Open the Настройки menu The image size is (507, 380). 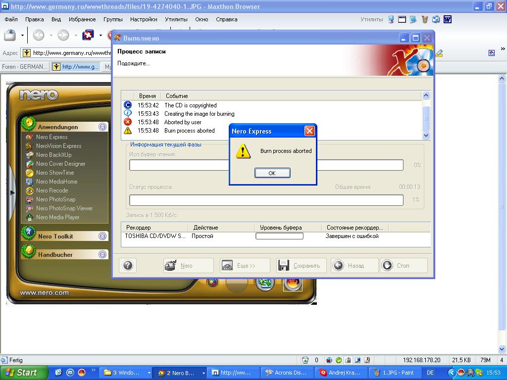(x=144, y=19)
